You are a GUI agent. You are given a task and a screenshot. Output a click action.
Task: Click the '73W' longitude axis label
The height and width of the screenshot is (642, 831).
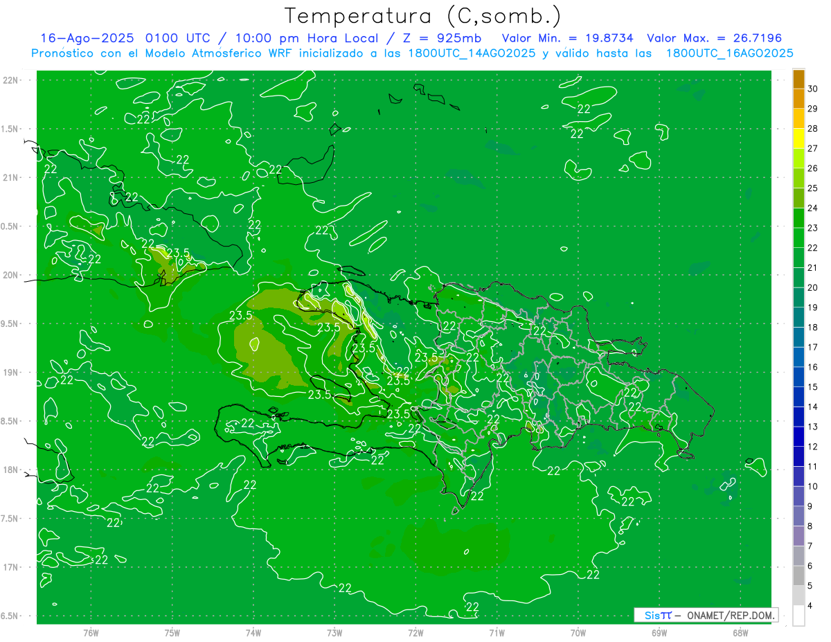point(334,632)
